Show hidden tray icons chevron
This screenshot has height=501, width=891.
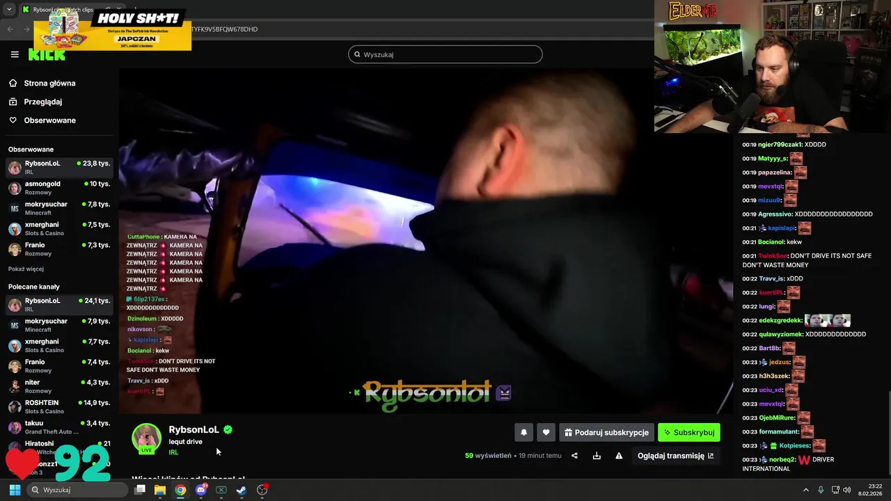[806, 490]
